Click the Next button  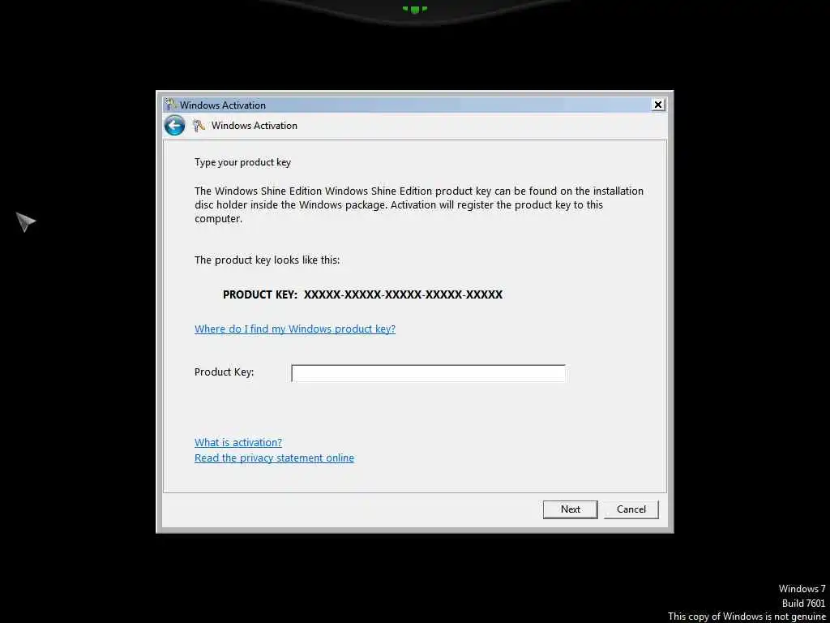(570, 509)
